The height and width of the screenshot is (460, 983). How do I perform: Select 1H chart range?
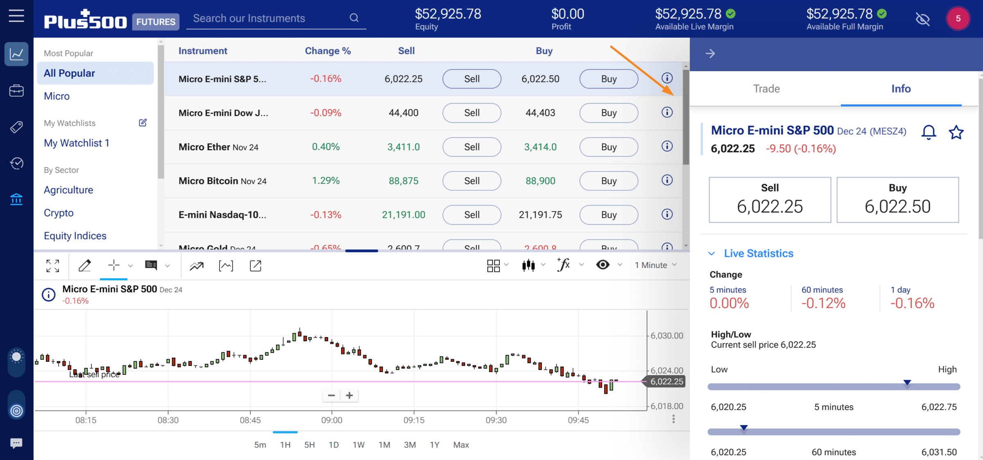pos(285,445)
